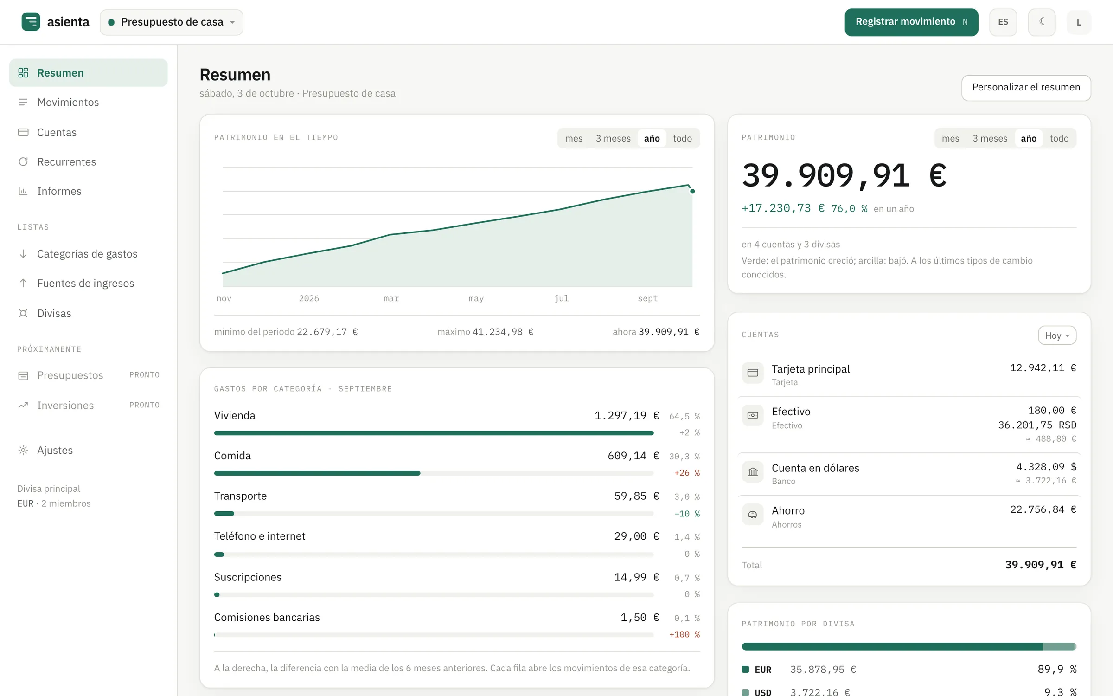Click the Presupuestos icon in the sidebar
This screenshot has width=1113, height=696.
[23, 375]
